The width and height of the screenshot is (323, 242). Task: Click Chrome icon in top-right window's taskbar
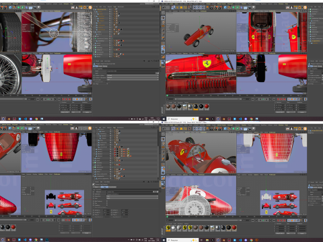click(251, 119)
